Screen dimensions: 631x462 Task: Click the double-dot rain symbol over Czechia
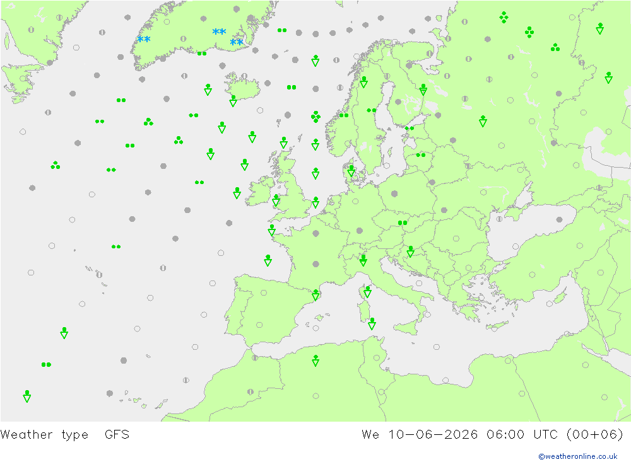point(403,222)
